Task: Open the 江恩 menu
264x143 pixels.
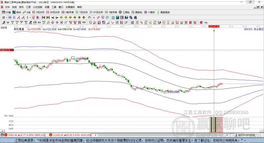Action: pos(28,7)
